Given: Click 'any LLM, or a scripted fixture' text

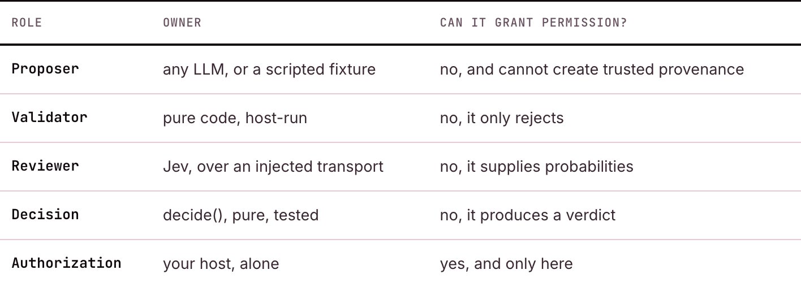Looking at the screenshot, I should pyautogui.click(x=269, y=69).
